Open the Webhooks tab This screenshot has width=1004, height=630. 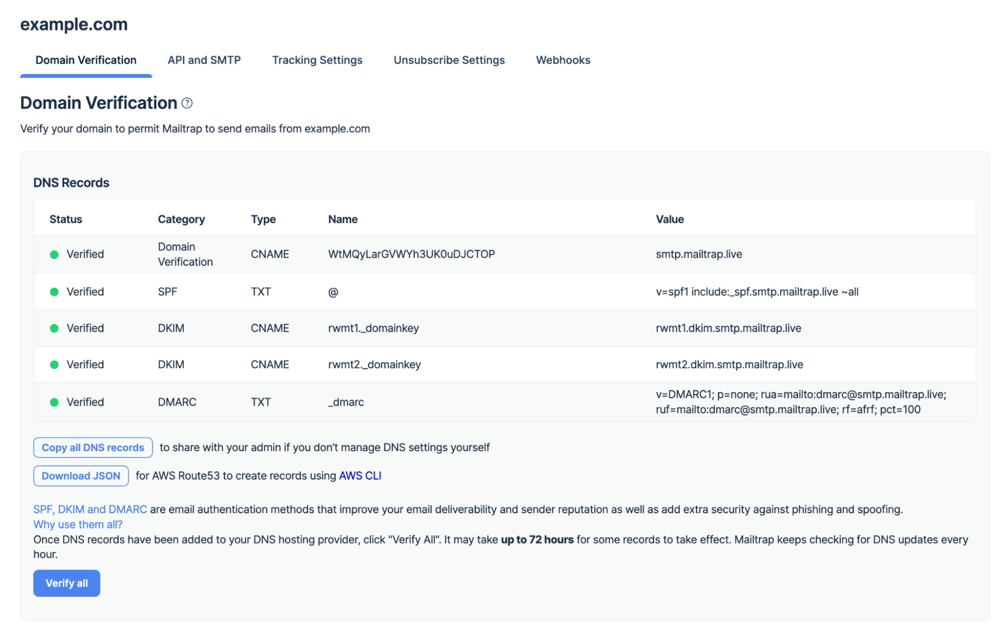point(563,59)
